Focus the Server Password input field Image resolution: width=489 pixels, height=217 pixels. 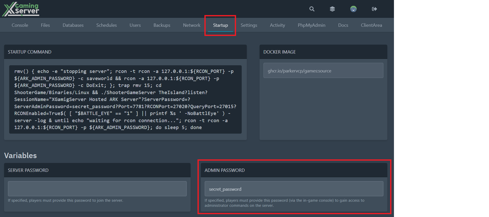coord(97,189)
